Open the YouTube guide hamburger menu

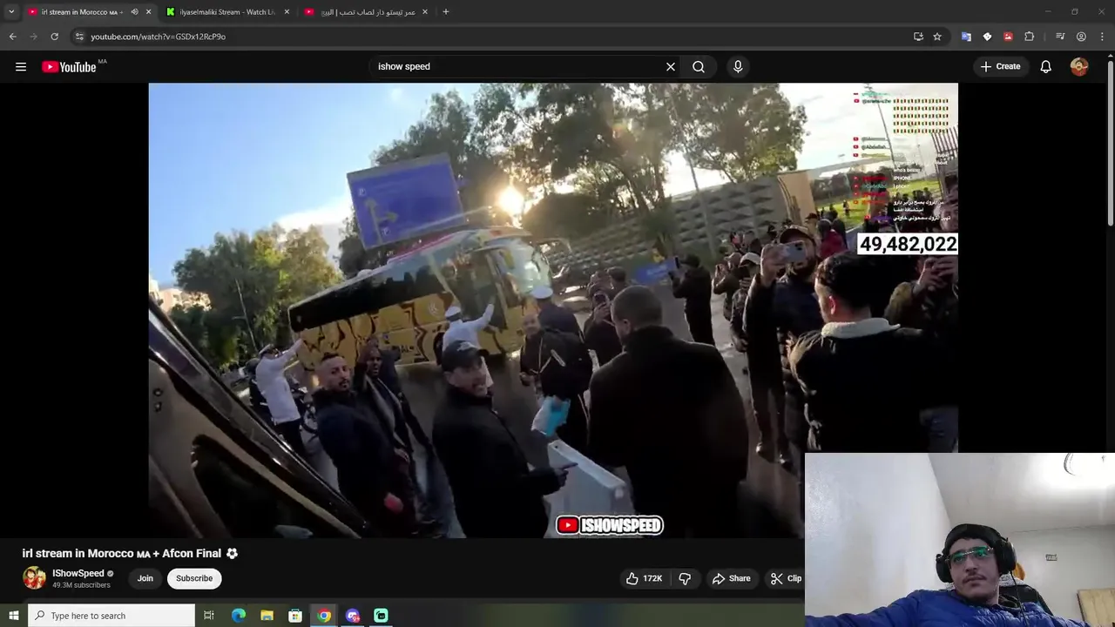[x=21, y=67]
